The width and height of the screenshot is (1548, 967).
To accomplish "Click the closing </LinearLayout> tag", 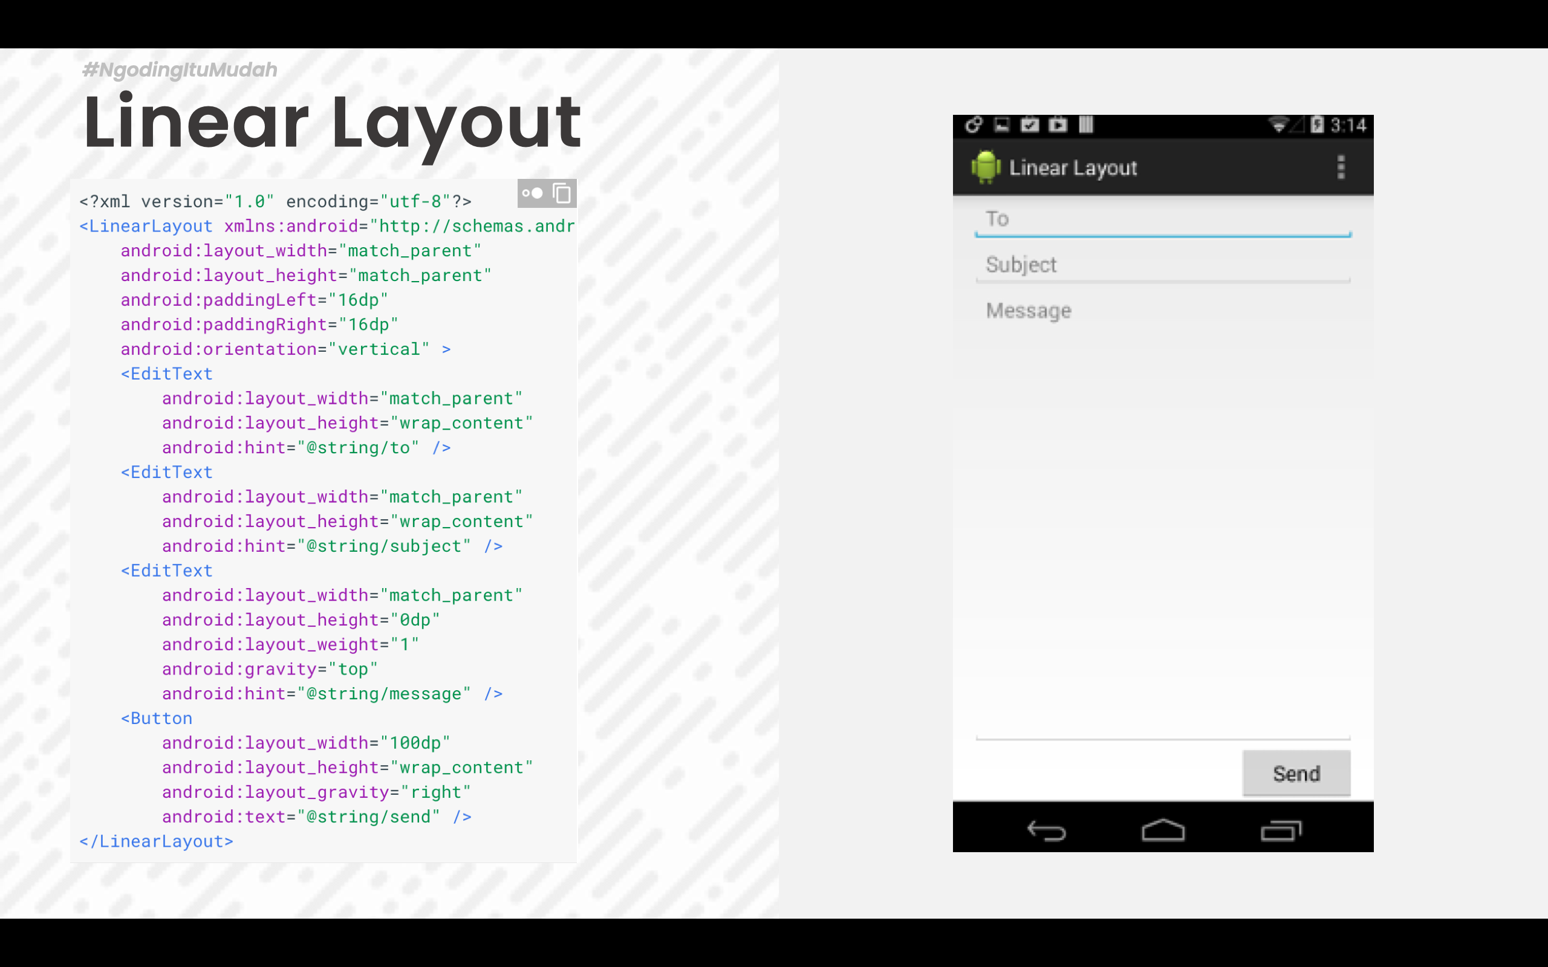I will [156, 842].
